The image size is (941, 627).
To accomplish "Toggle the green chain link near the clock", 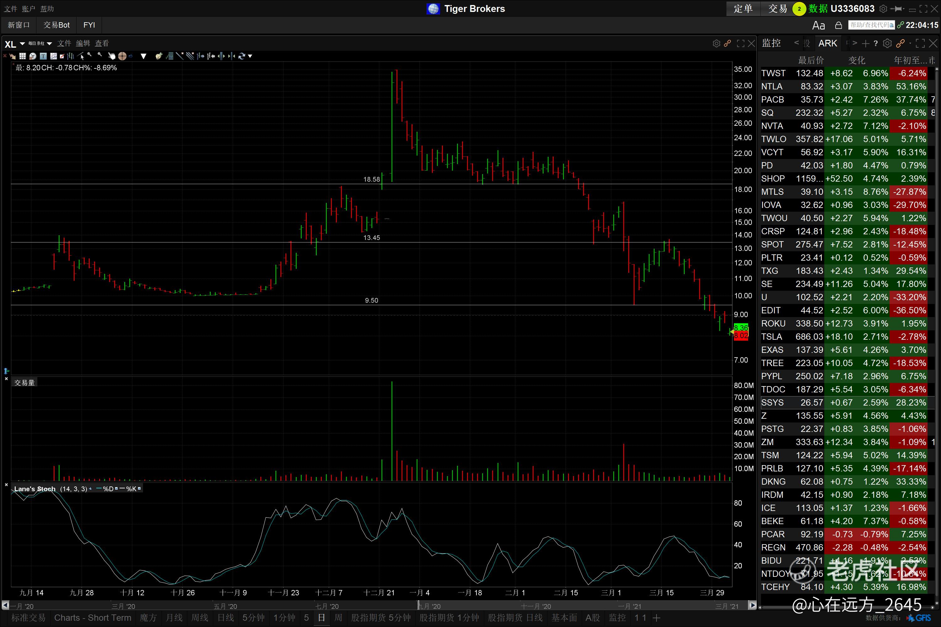I will (x=900, y=25).
